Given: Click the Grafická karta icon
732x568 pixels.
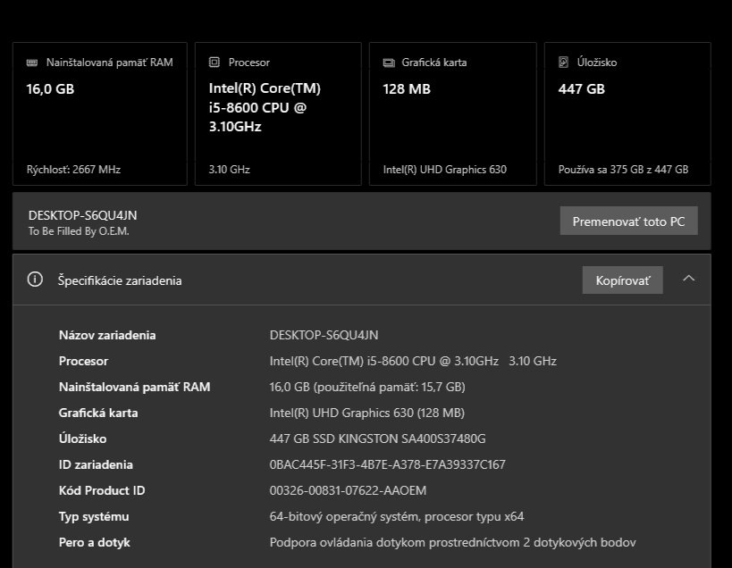Looking at the screenshot, I should tap(389, 63).
